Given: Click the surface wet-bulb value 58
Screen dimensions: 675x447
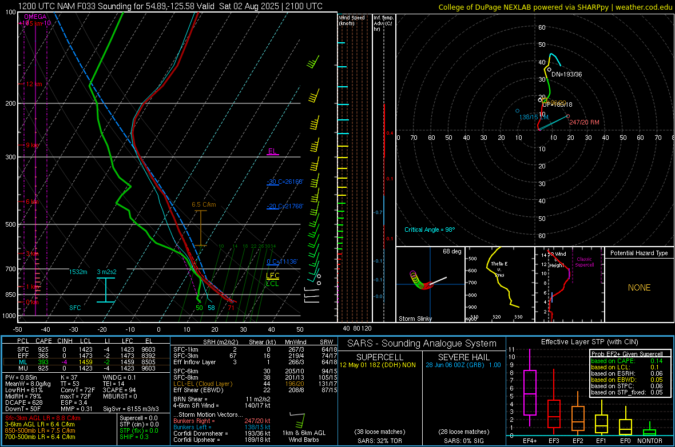Looking at the screenshot, I should pos(211,308).
